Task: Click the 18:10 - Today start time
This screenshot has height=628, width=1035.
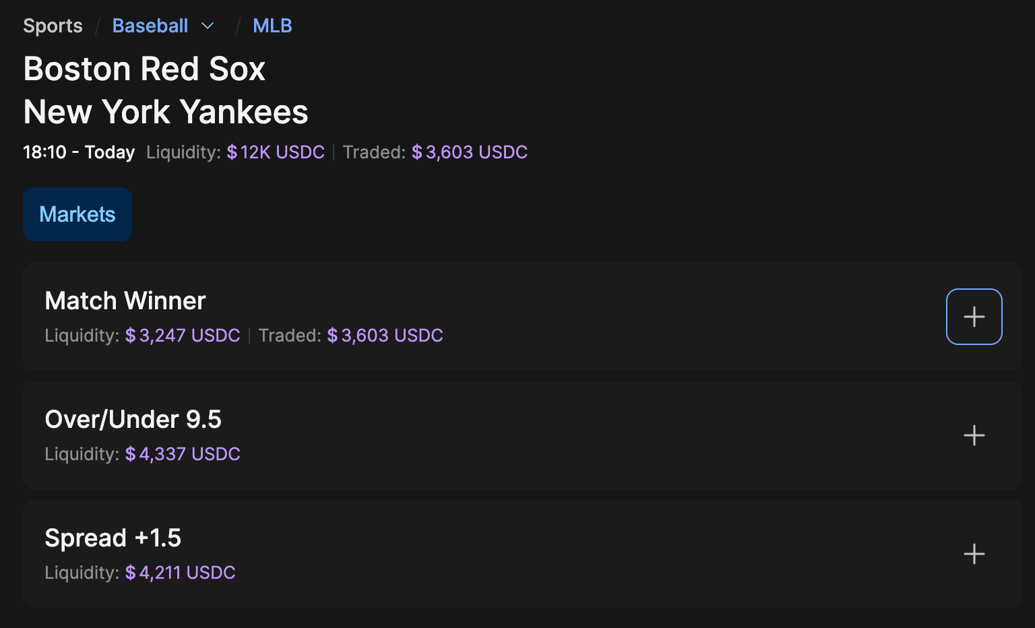Action: click(x=79, y=152)
